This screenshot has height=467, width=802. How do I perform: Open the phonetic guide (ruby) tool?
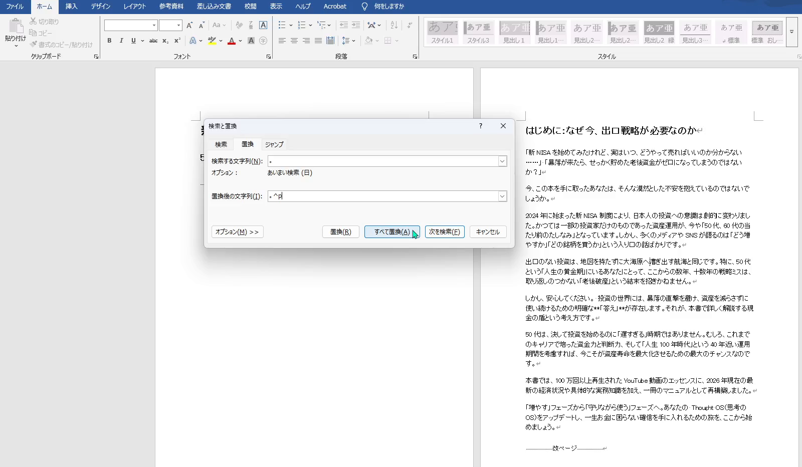251,25
